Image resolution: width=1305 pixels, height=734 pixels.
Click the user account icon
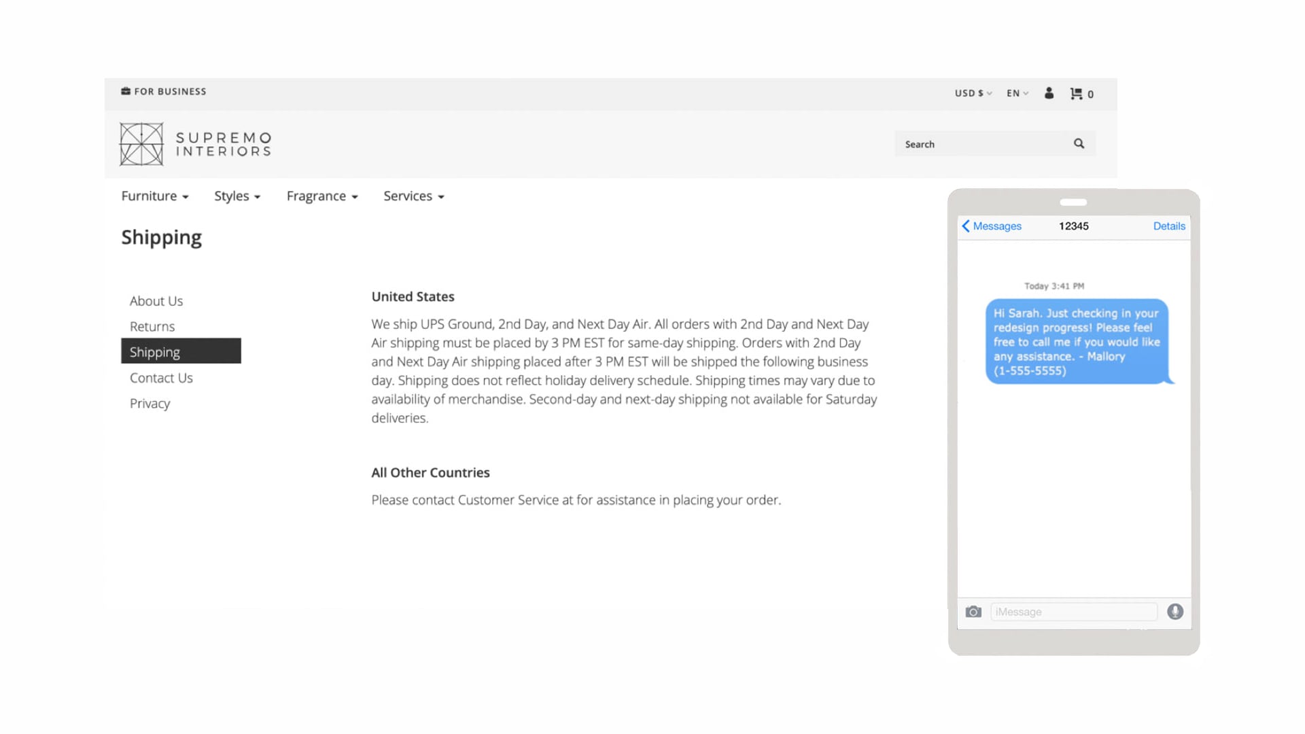pos(1049,93)
